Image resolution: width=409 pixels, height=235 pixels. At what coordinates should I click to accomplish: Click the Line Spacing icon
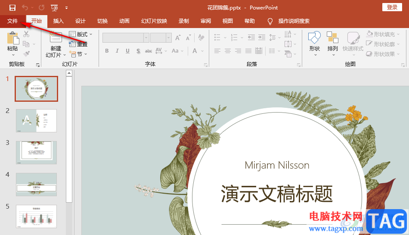[273, 38]
